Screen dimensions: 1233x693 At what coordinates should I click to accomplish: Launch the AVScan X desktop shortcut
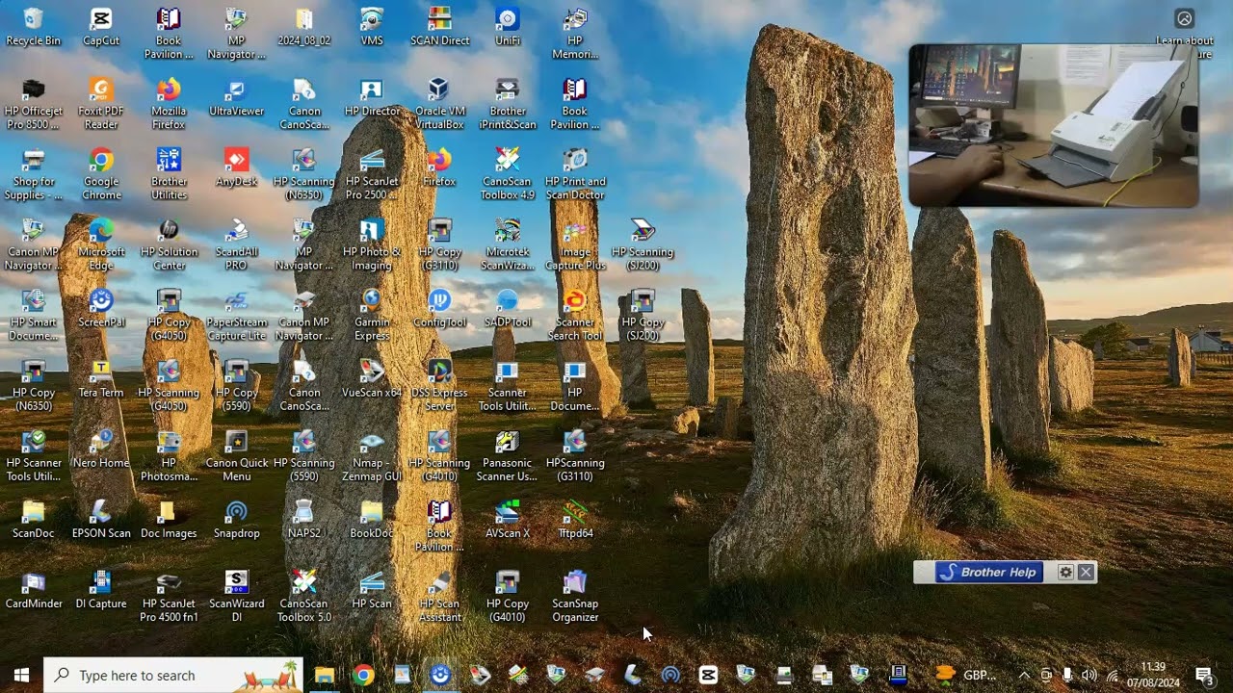(x=508, y=519)
